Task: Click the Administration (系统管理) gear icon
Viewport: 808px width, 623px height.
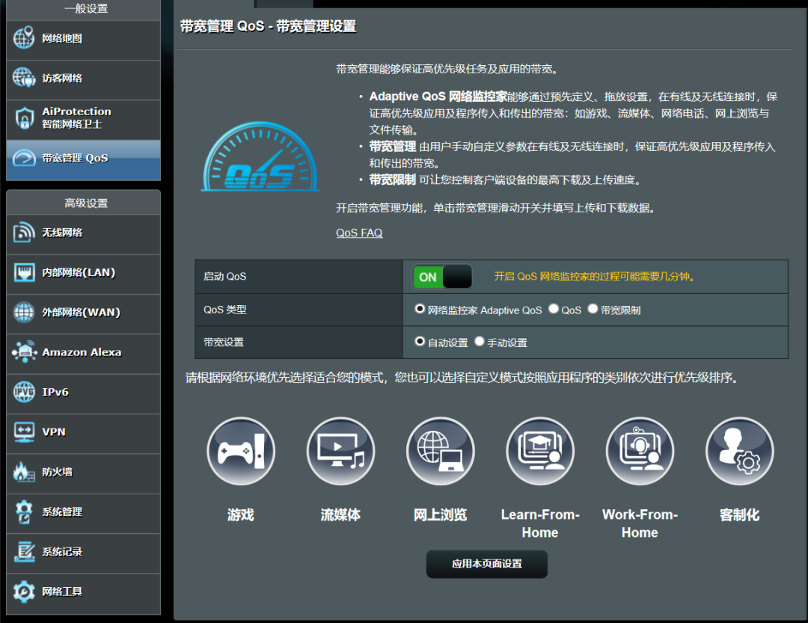Action: click(x=24, y=512)
